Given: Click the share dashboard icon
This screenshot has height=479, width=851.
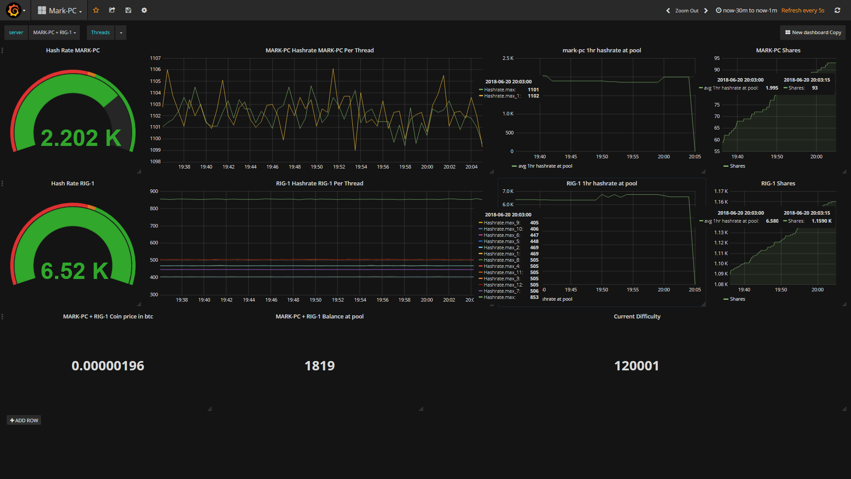Looking at the screenshot, I should [112, 10].
